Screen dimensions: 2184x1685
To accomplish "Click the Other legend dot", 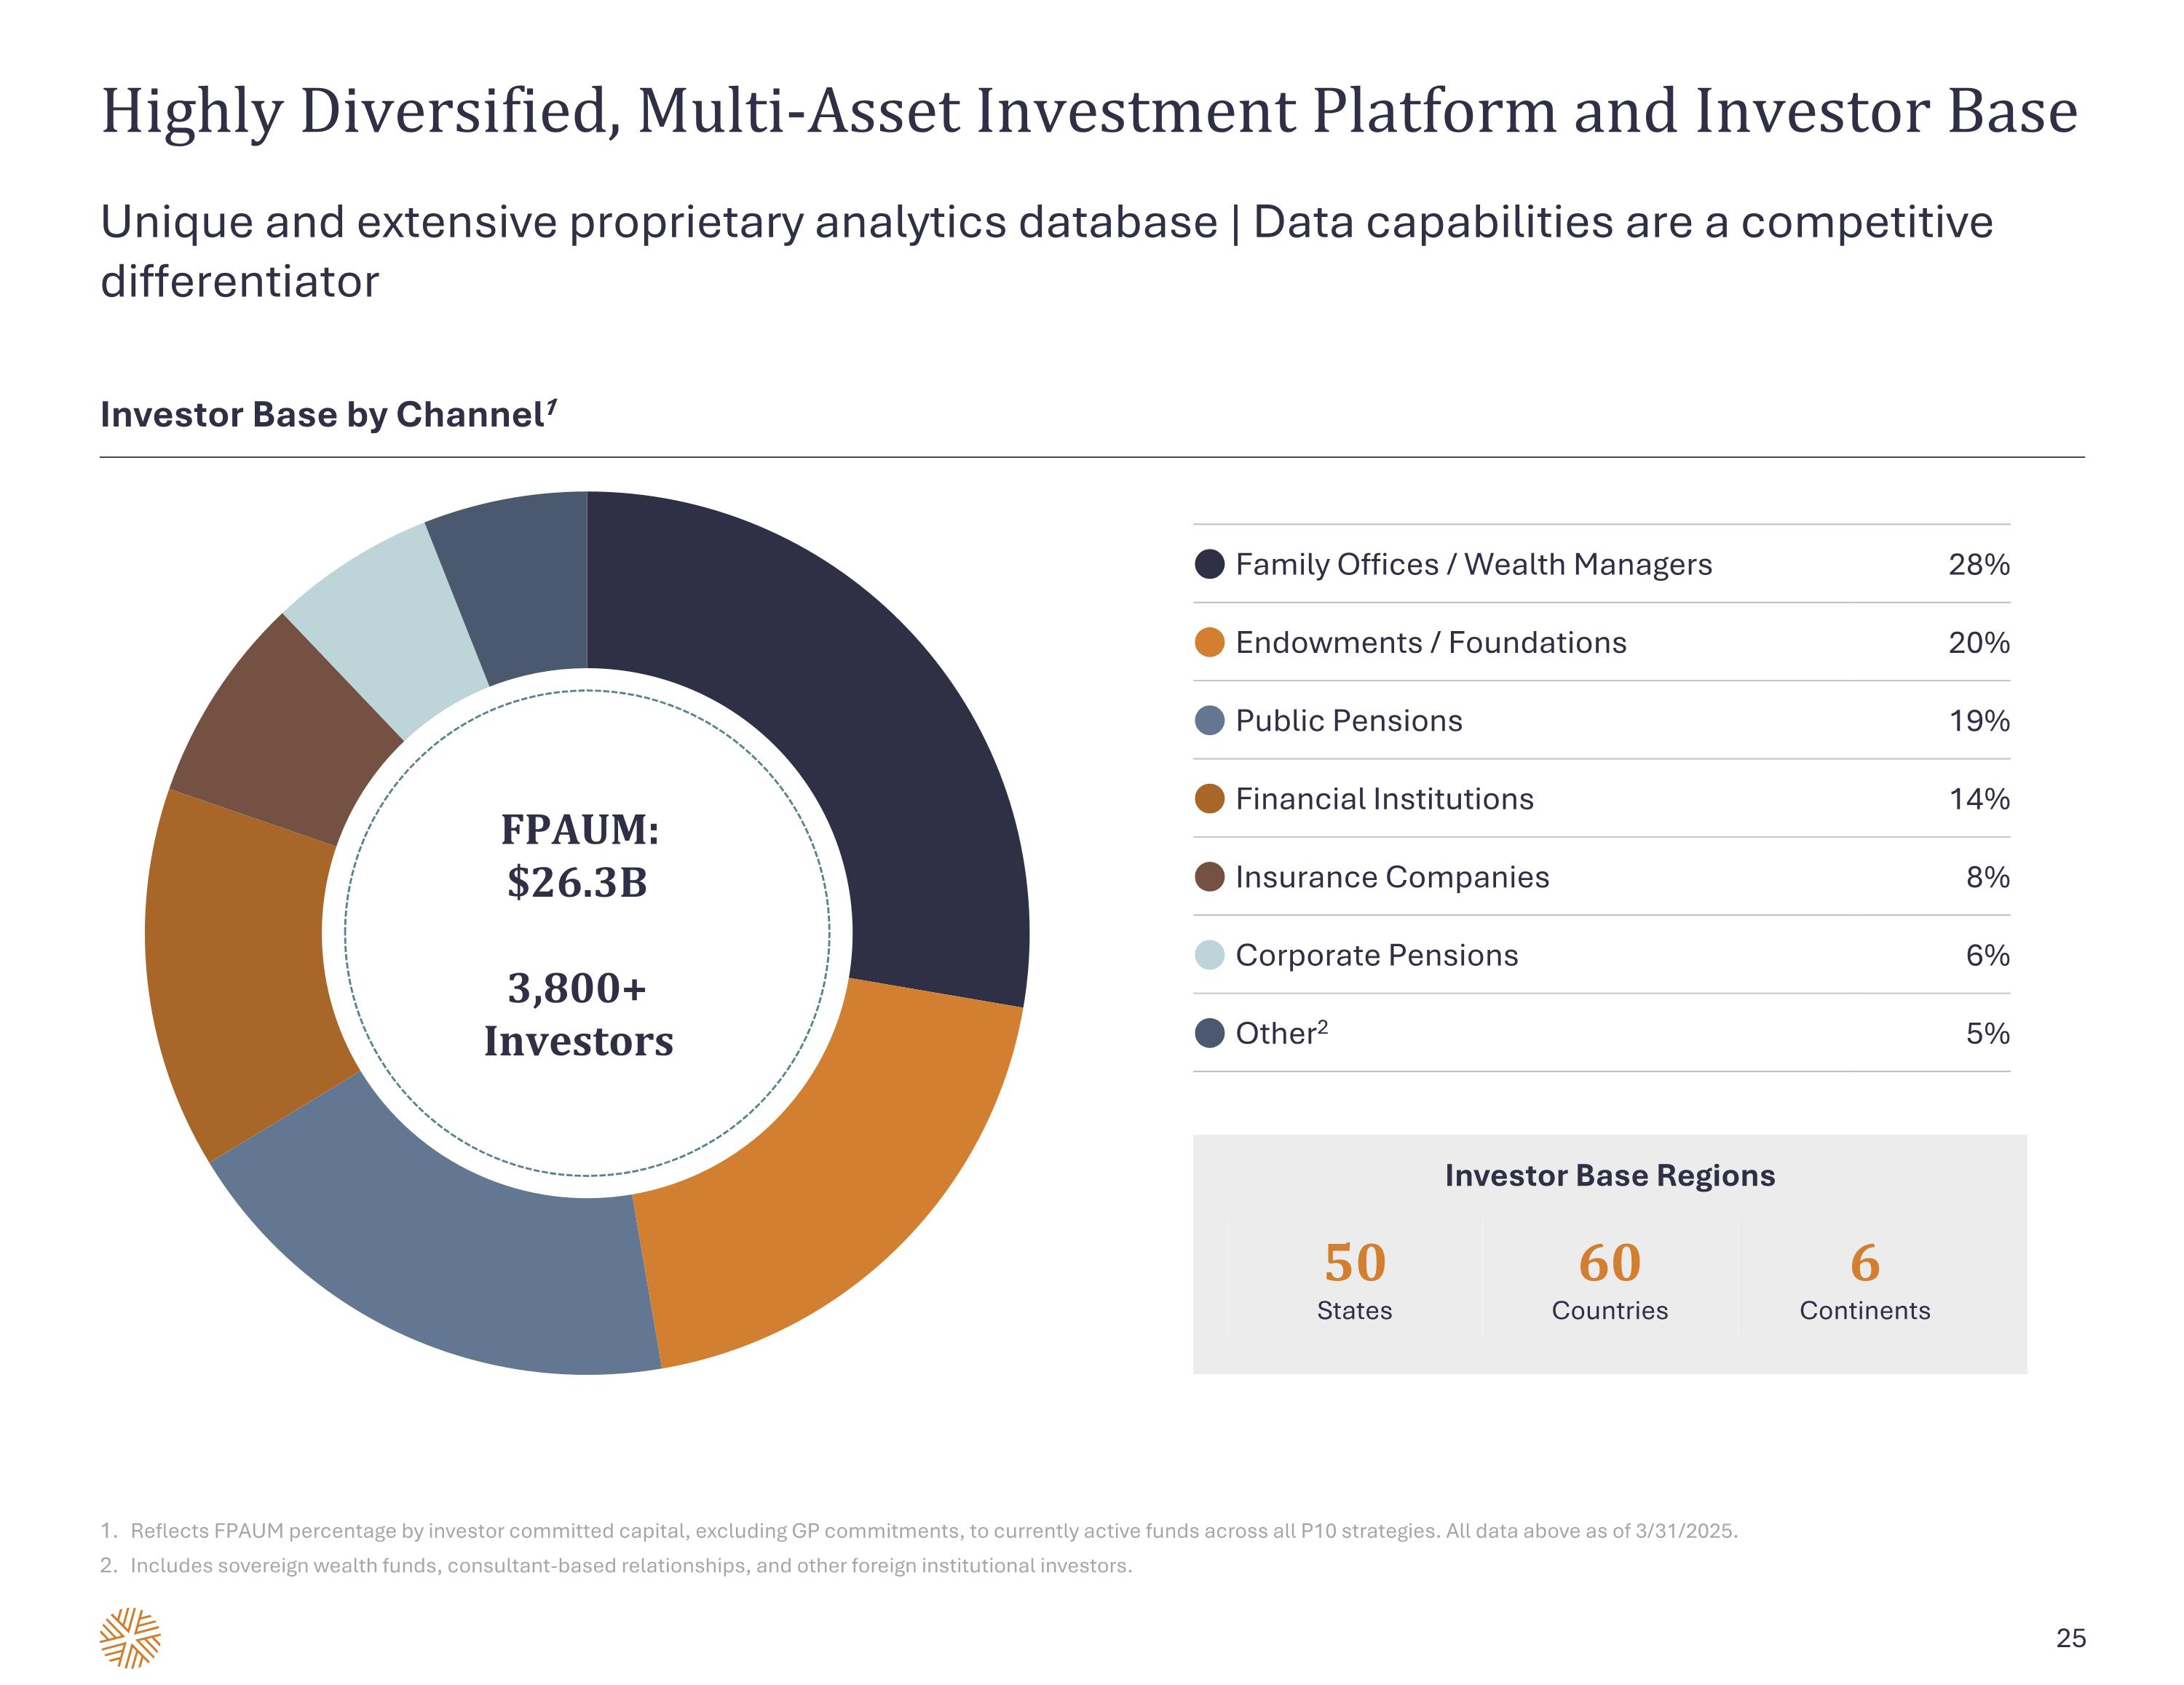I will 1209,1033.
